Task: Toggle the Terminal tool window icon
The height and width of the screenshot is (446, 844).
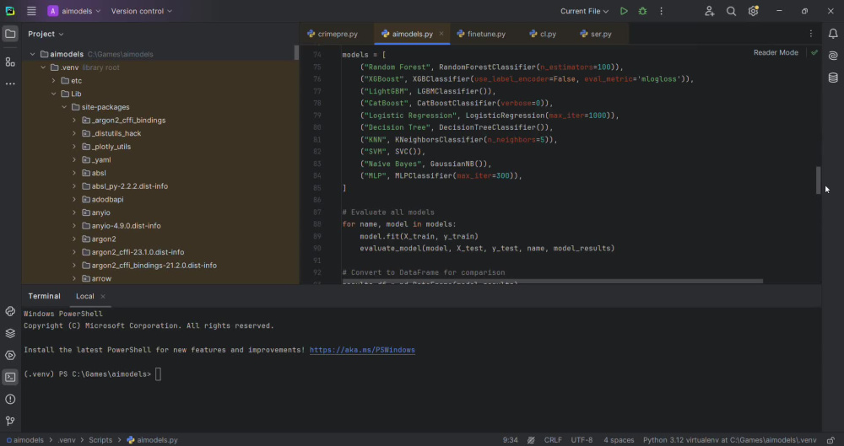Action: [x=10, y=377]
